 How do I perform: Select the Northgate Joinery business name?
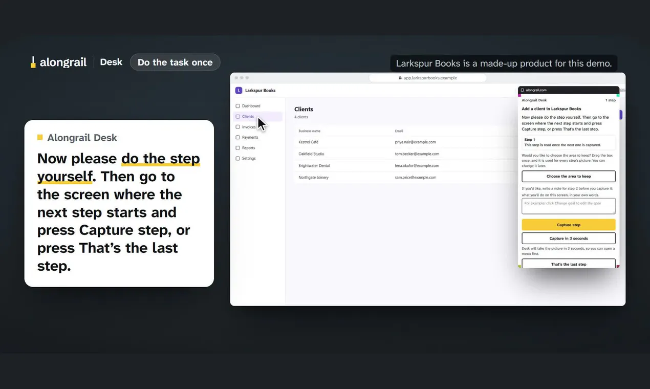tap(314, 178)
